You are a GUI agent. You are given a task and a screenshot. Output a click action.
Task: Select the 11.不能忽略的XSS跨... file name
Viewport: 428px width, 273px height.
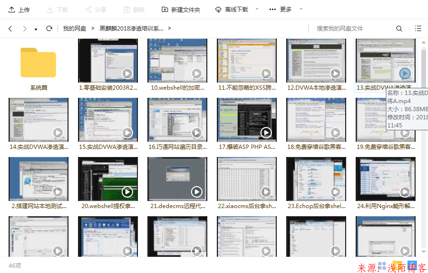247,88
